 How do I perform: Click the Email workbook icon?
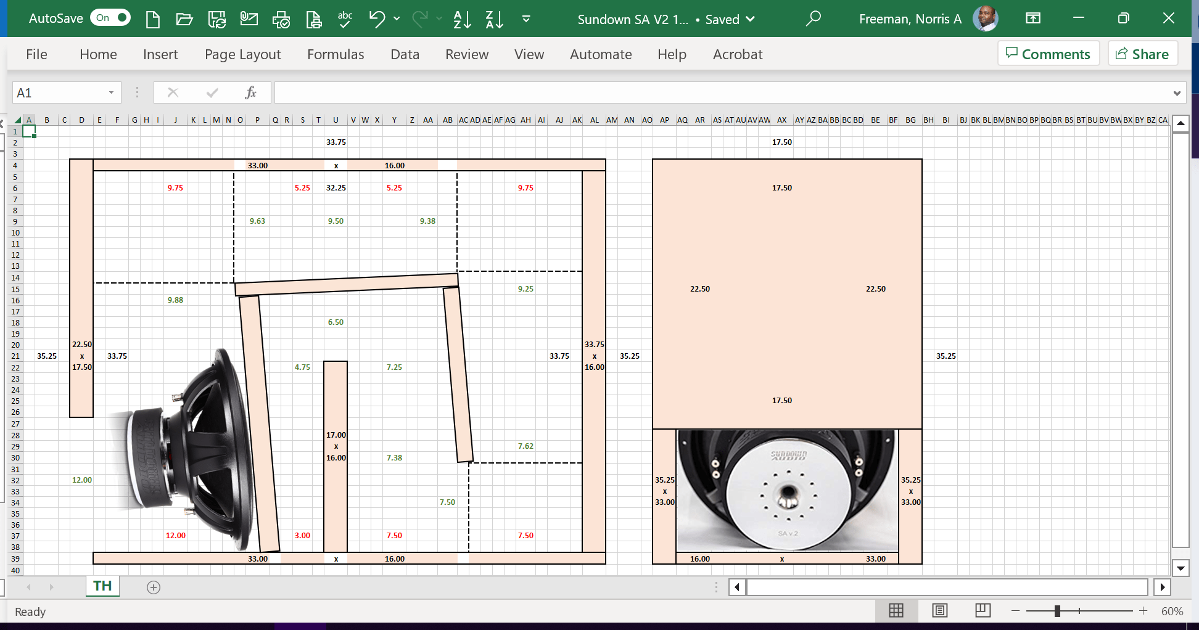pyautogui.click(x=249, y=19)
